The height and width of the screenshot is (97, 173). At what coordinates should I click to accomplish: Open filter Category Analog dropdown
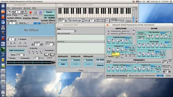(142, 34)
